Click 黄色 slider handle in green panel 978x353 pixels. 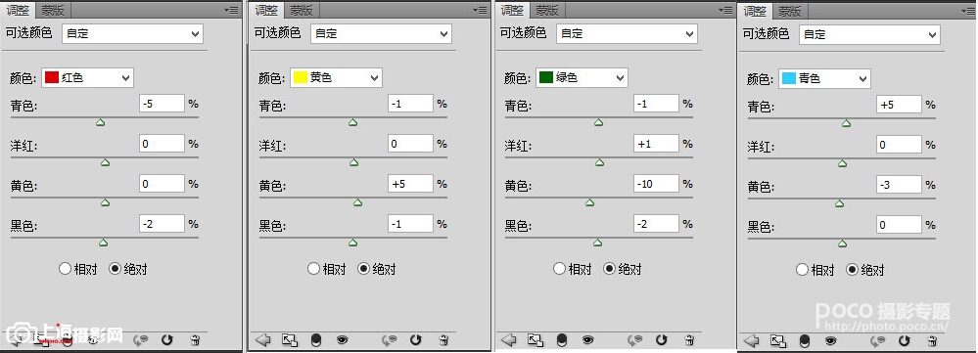click(x=589, y=202)
